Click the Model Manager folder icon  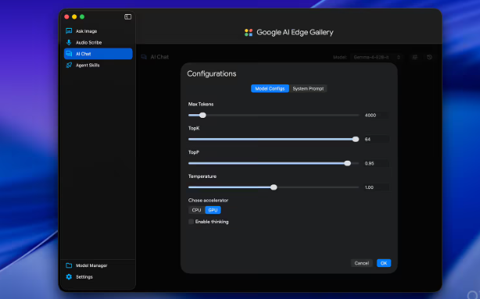tap(69, 265)
